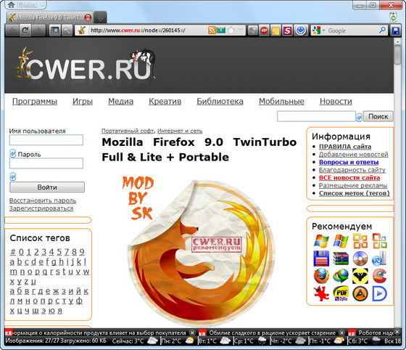Click the floppy disk icon in Рекомендуем
The height and width of the screenshot is (350, 406).
click(321, 259)
